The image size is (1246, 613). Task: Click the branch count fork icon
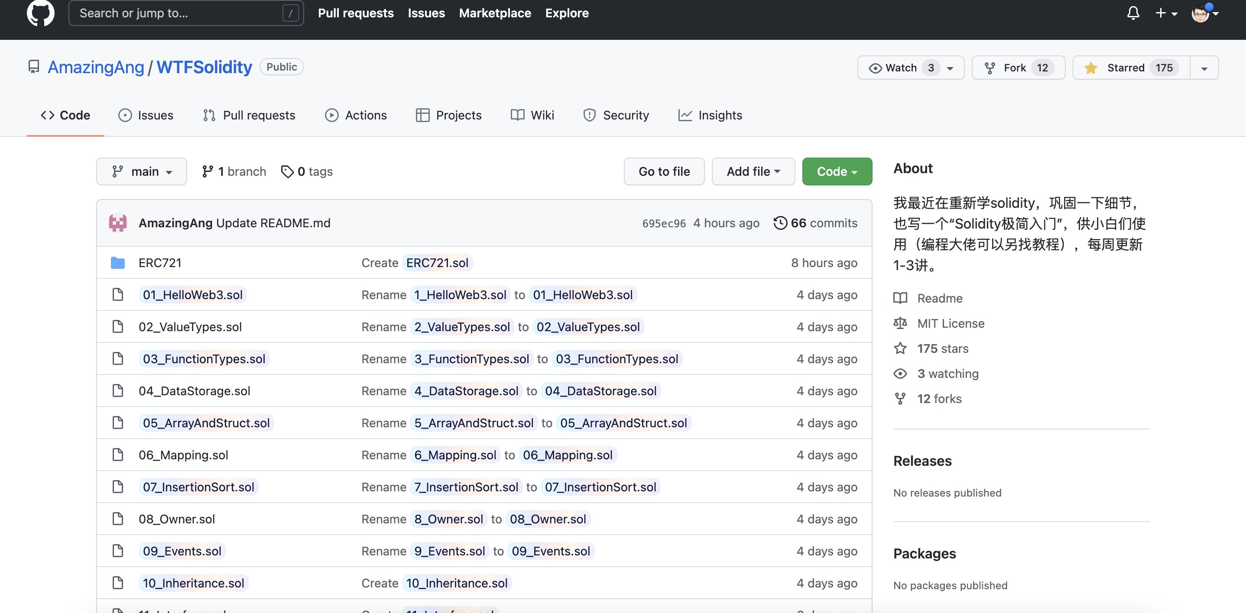208,171
